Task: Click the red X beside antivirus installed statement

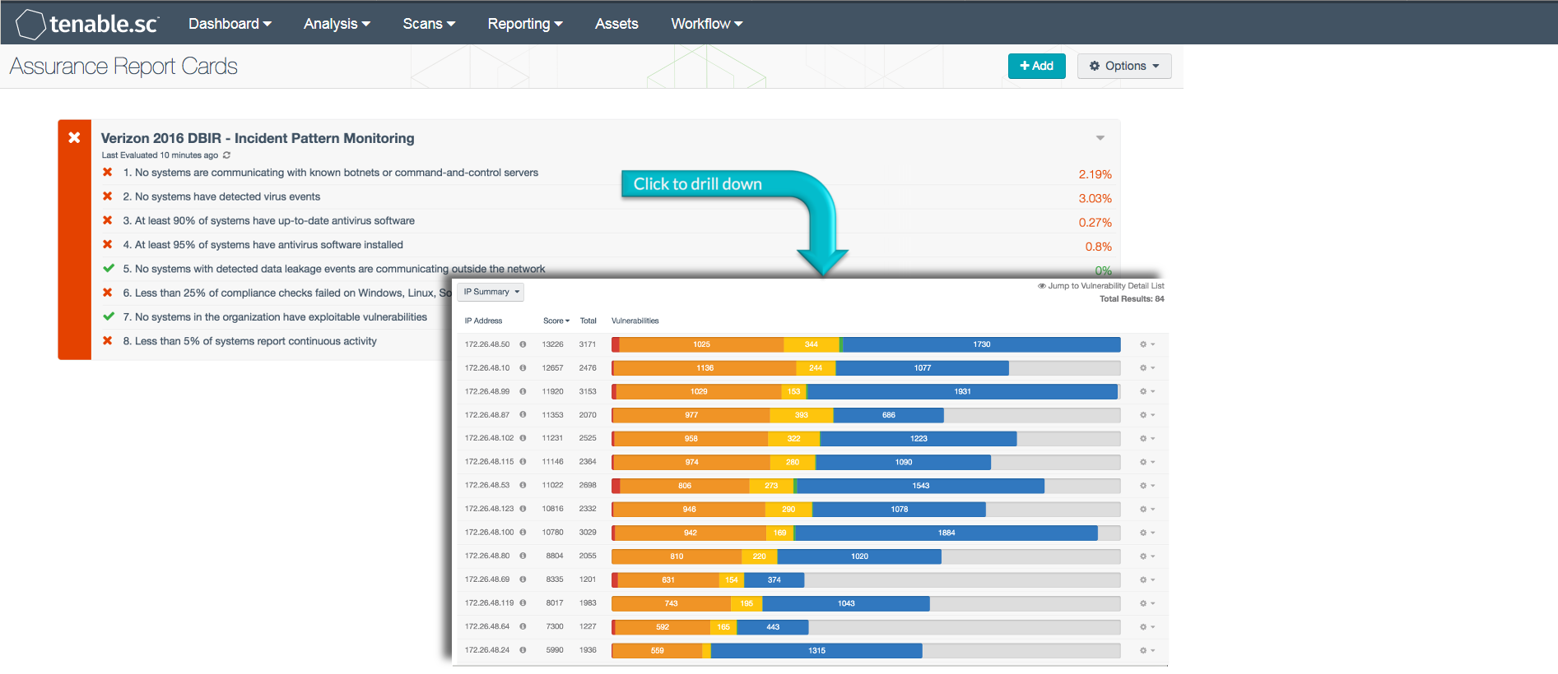Action: point(107,244)
